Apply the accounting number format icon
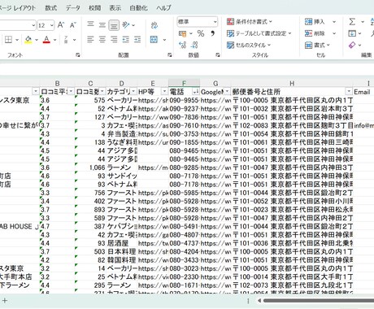 click(182, 33)
